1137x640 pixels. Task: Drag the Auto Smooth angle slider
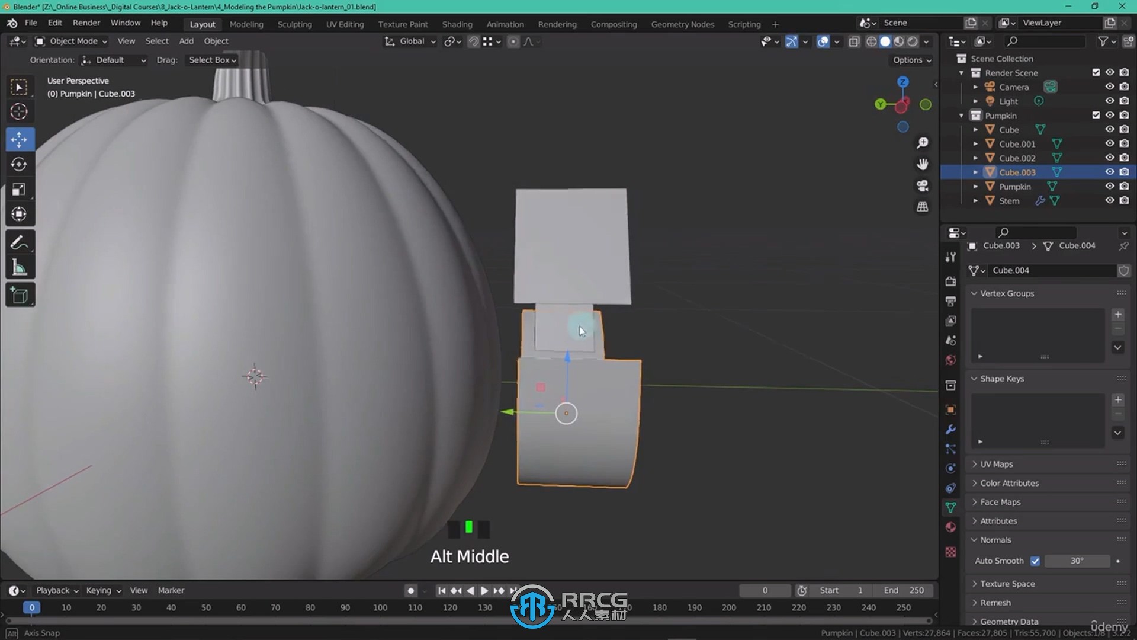(x=1077, y=561)
